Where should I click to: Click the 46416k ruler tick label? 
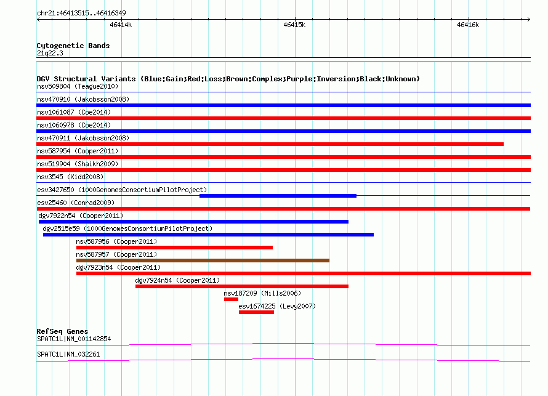(468, 25)
